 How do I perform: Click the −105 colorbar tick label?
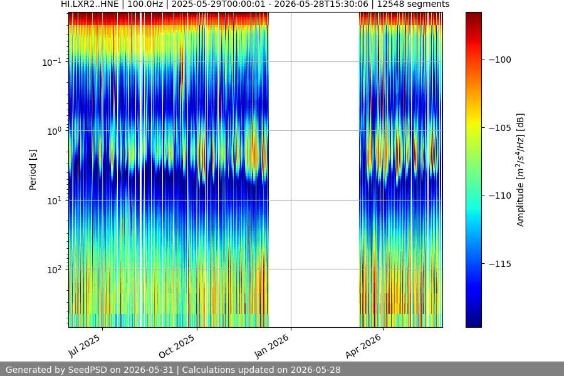(x=500, y=128)
